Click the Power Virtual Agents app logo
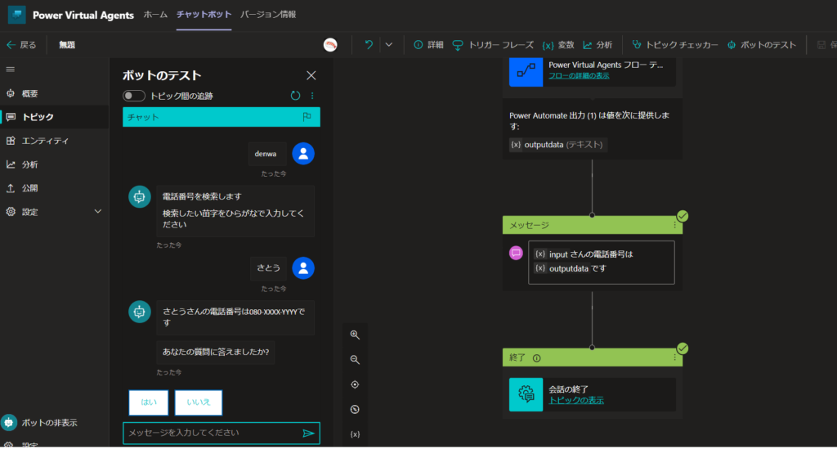Viewport: 837px width, 454px height. [16, 15]
